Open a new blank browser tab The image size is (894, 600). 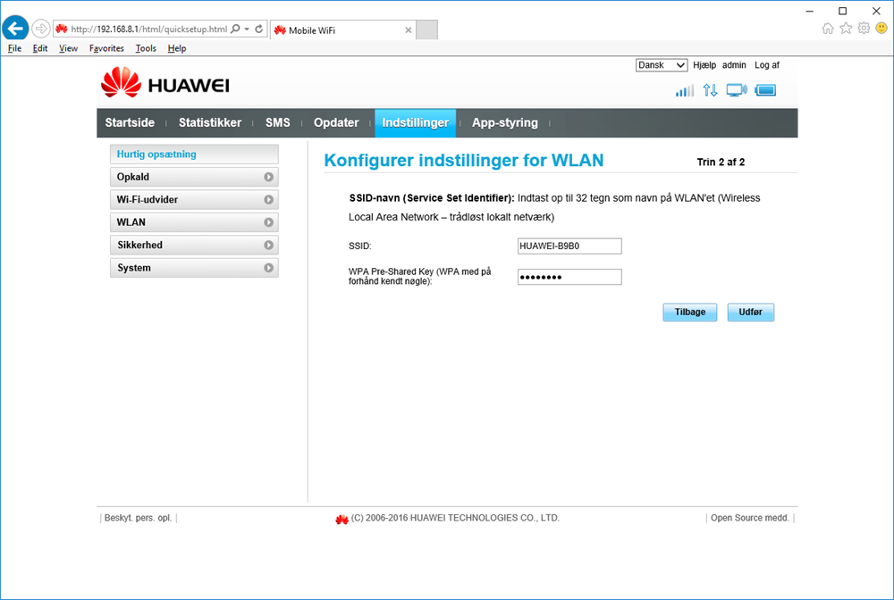(426, 30)
